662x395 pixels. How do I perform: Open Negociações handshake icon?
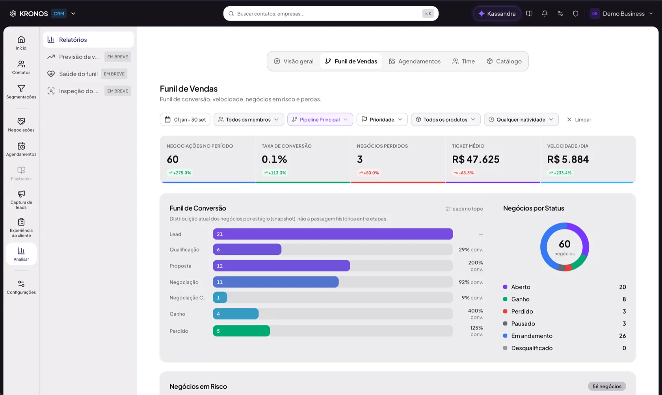[21, 121]
